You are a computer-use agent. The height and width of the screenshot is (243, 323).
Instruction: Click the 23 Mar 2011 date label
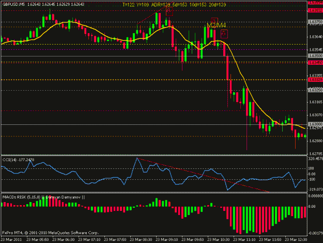pyautogui.click(x=11, y=239)
